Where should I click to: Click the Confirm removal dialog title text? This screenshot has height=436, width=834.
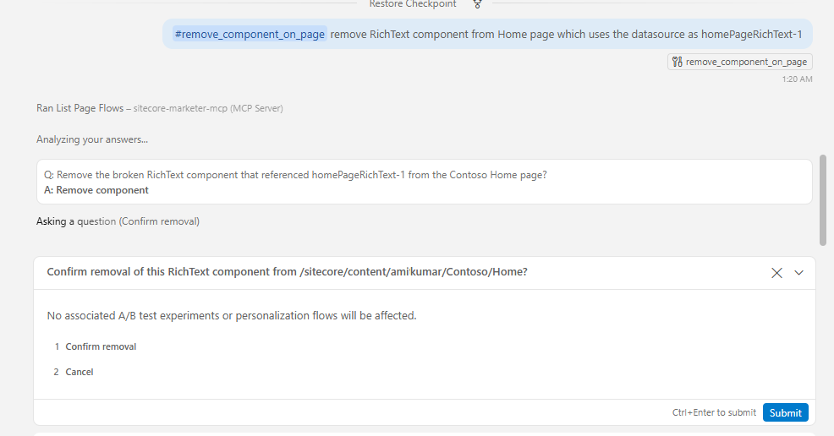pos(288,272)
